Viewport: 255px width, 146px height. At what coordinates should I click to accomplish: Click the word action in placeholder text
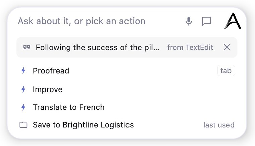[x=132, y=21]
